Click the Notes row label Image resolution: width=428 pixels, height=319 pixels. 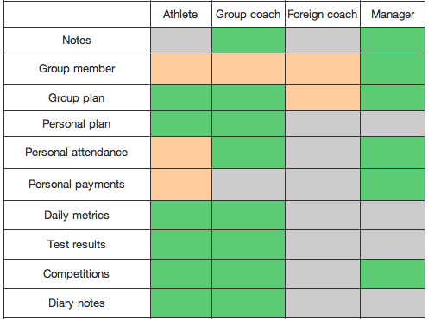click(77, 41)
